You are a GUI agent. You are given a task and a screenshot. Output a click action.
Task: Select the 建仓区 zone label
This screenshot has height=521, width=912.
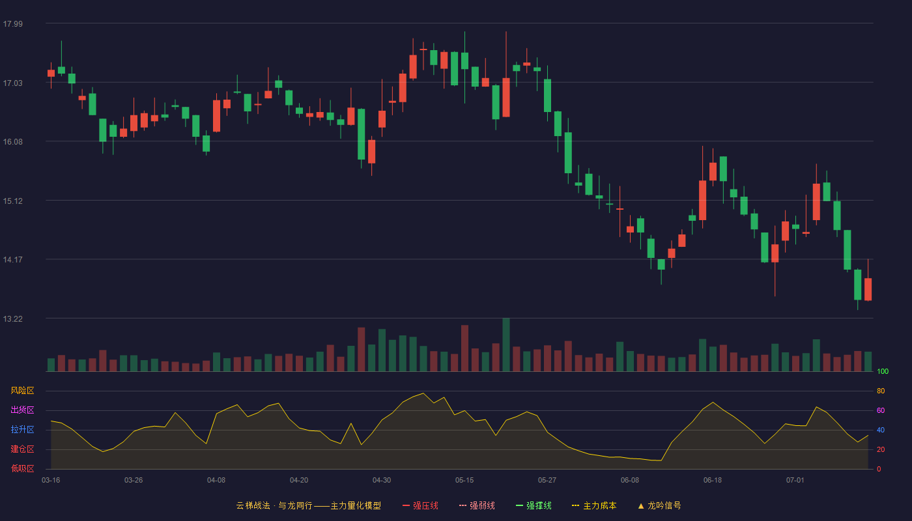coord(22,449)
